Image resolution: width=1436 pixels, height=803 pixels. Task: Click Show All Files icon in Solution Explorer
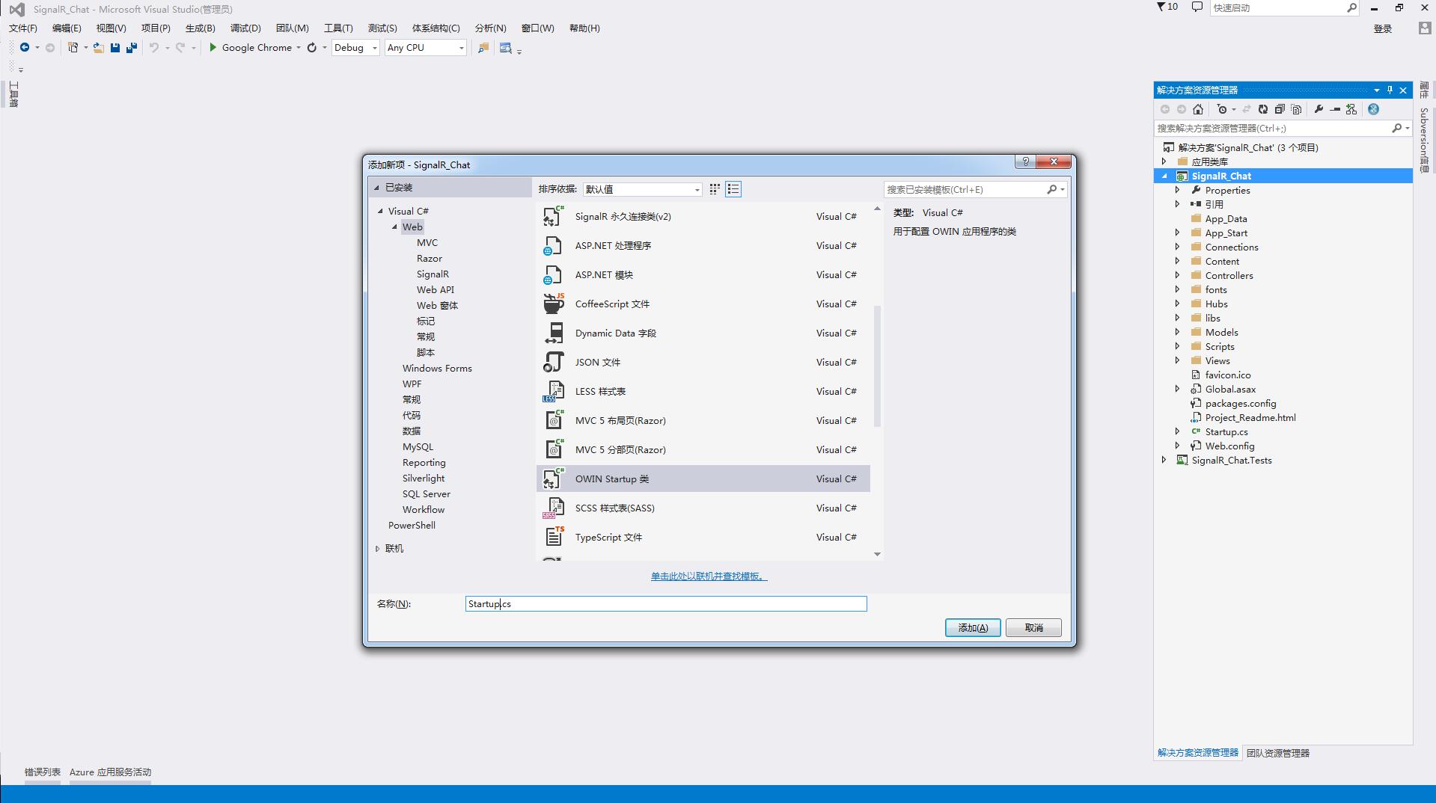[x=1296, y=109]
